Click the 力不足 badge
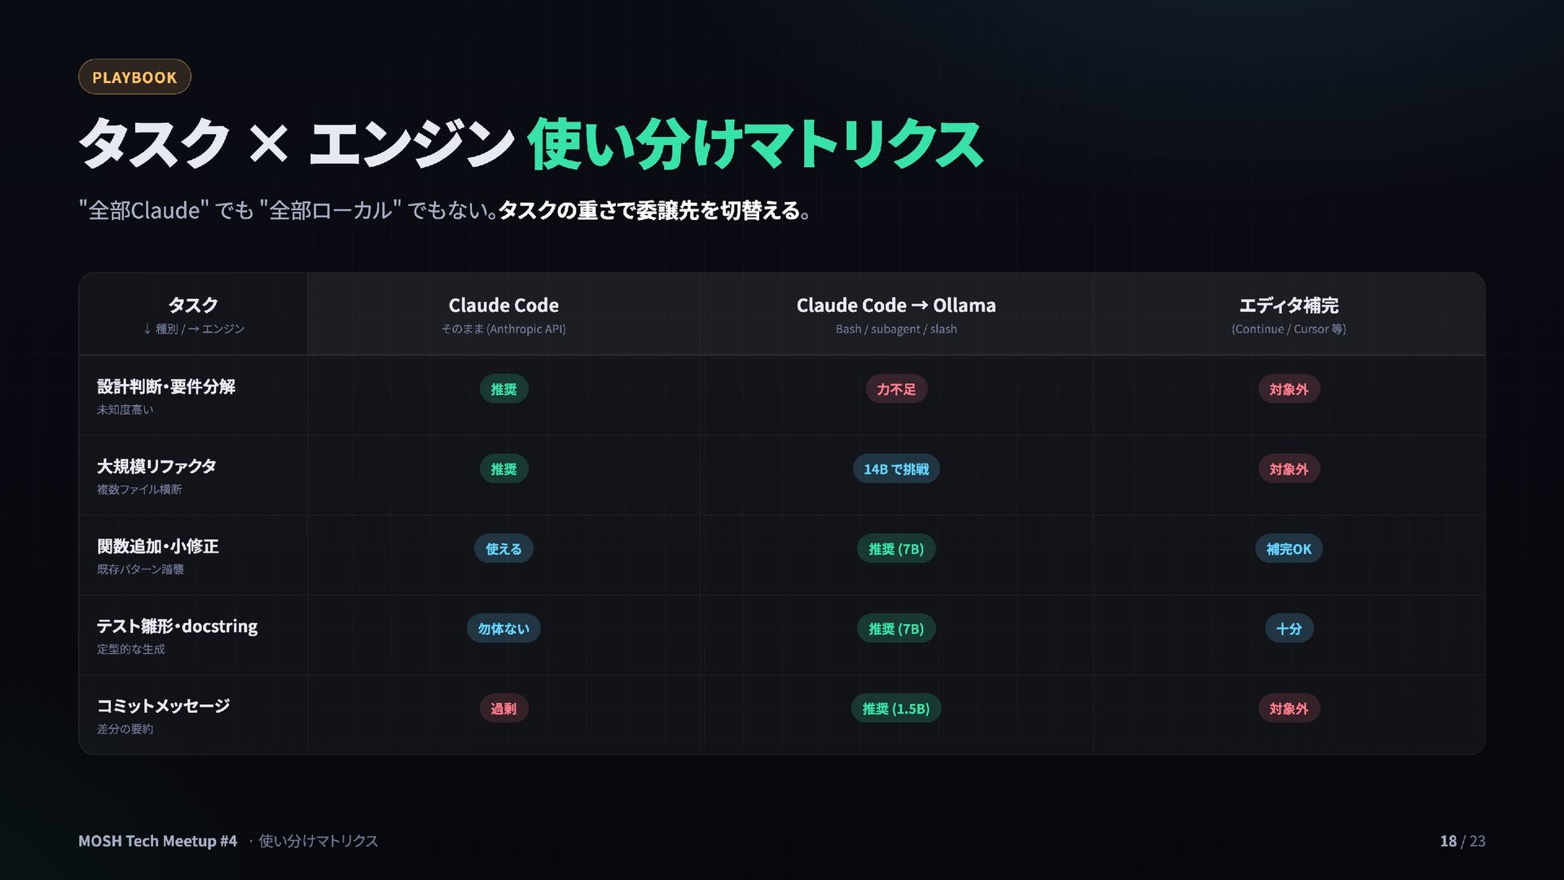The image size is (1564, 880). click(x=896, y=389)
